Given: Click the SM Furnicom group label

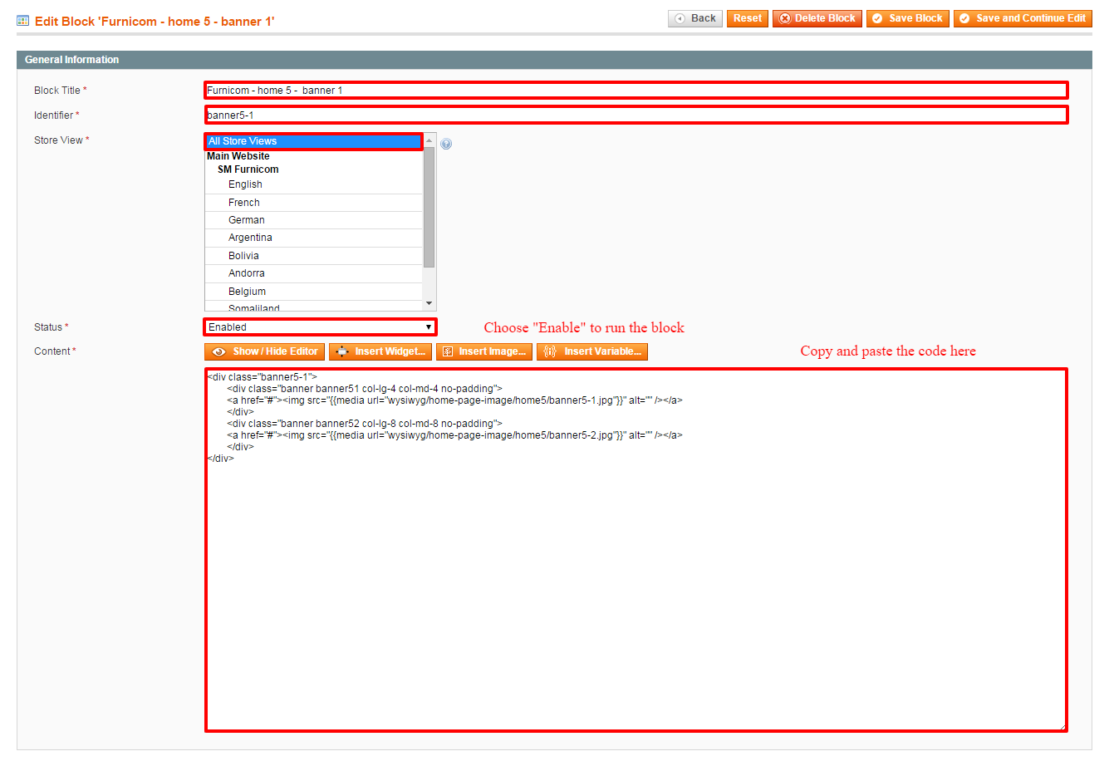Looking at the screenshot, I should (248, 169).
